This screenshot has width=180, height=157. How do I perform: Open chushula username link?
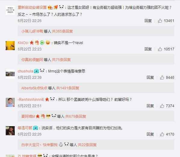(25, 71)
